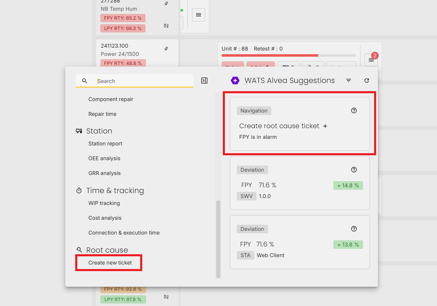437x306 pixels.
Task: Open the Alvea suggestions filter icon
Action: click(x=348, y=81)
